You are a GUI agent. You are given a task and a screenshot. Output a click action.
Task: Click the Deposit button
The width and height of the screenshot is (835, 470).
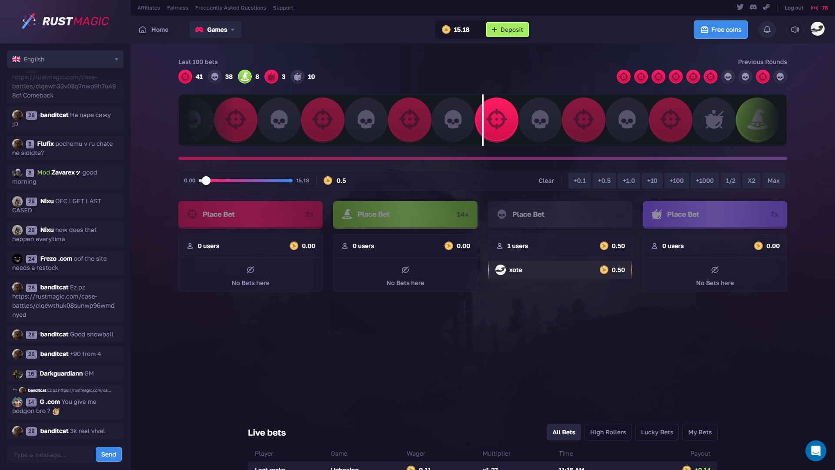pos(507,30)
